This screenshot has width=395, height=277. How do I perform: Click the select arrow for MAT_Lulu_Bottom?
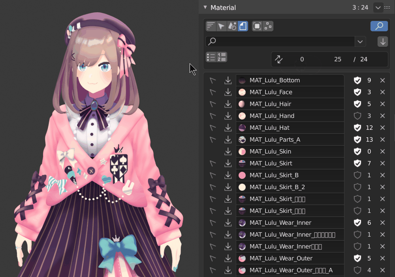213,80
